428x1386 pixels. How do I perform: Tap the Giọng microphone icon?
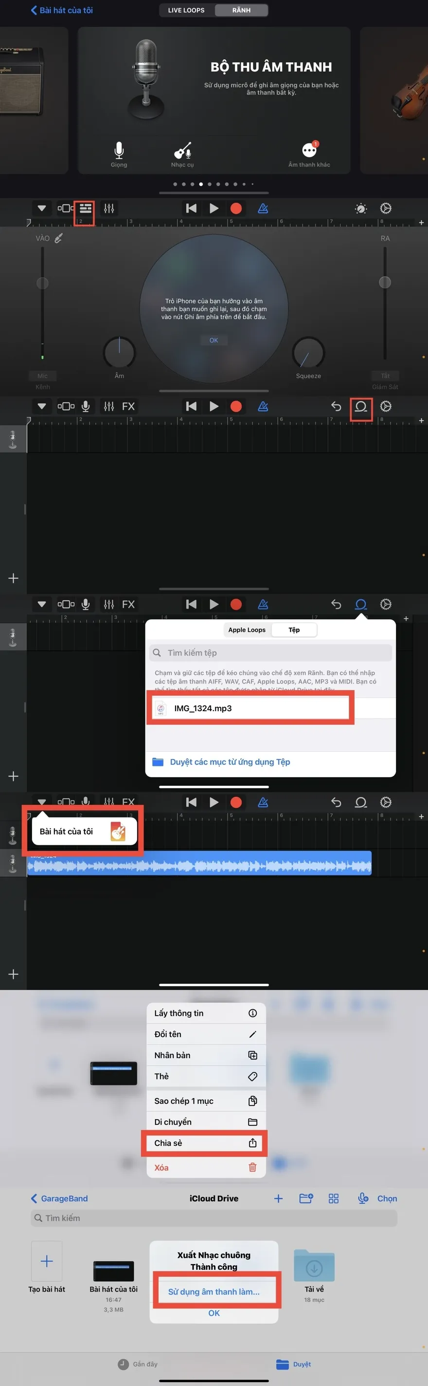coord(119,151)
